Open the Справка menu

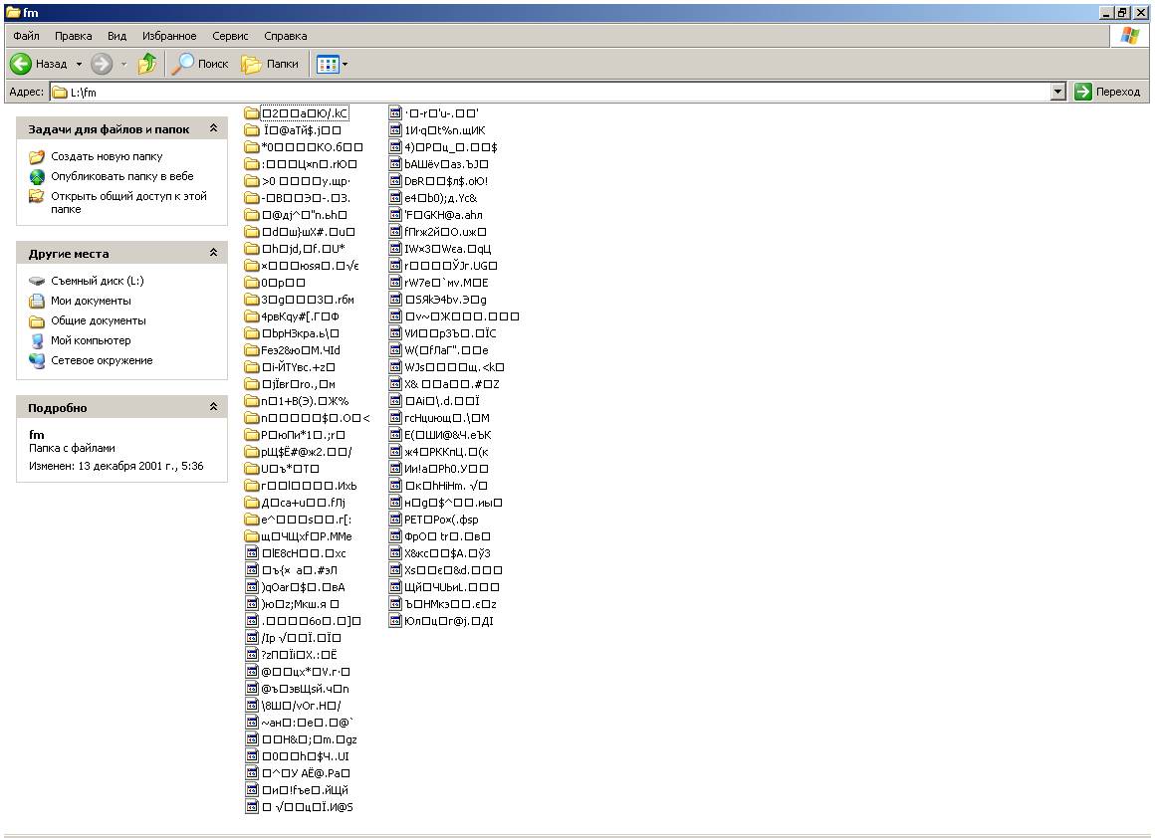pyautogui.click(x=285, y=36)
